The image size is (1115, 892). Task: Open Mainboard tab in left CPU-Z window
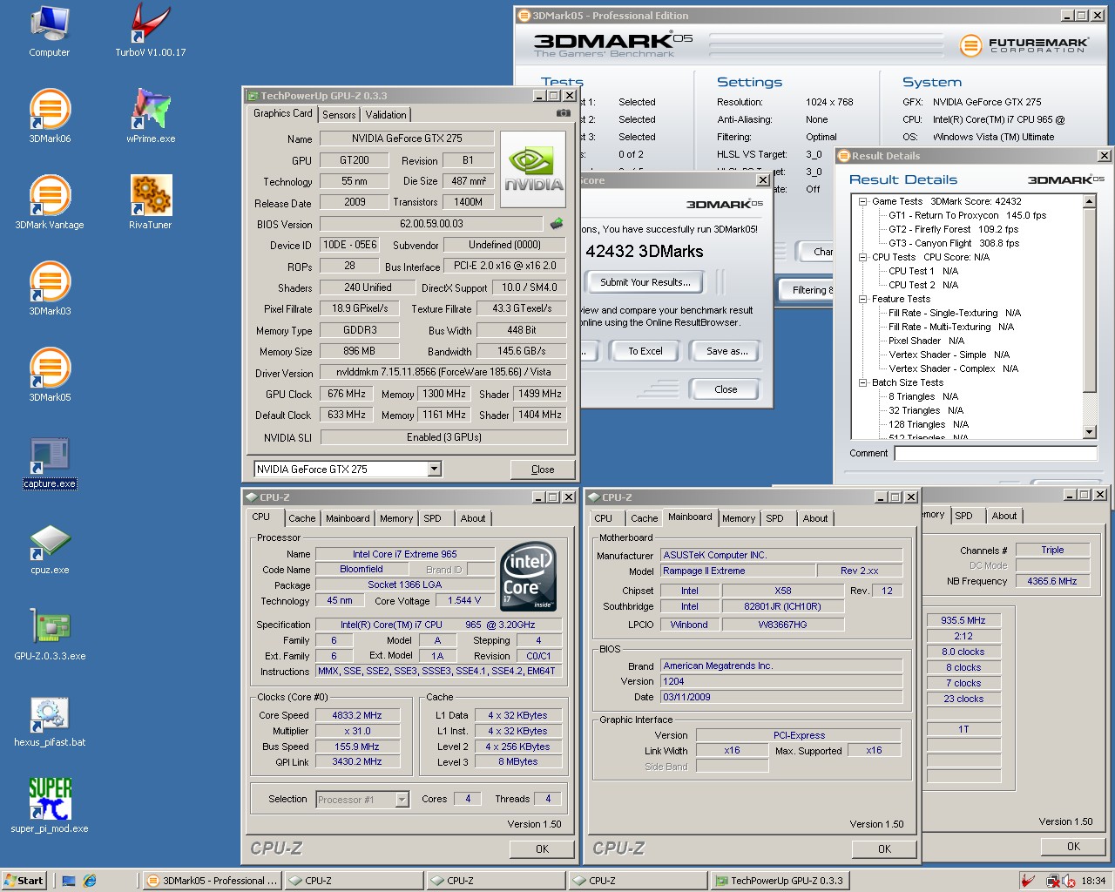coord(348,518)
